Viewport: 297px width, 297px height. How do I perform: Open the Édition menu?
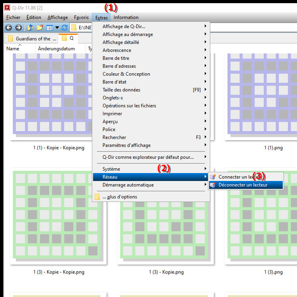[34, 17]
